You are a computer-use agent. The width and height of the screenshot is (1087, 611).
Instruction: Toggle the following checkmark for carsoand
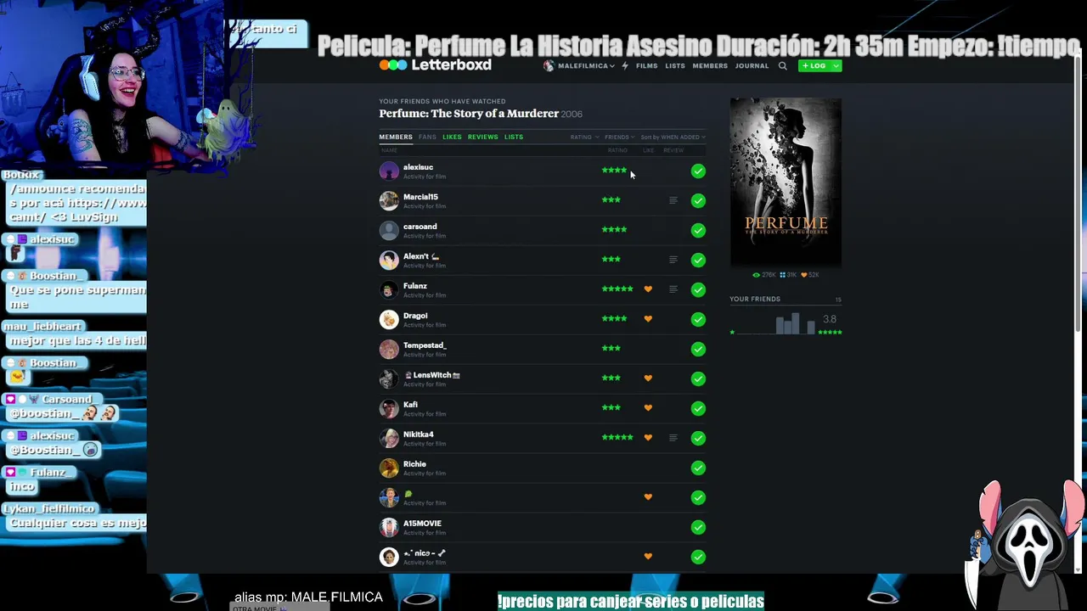pyautogui.click(x=698, y=231)
